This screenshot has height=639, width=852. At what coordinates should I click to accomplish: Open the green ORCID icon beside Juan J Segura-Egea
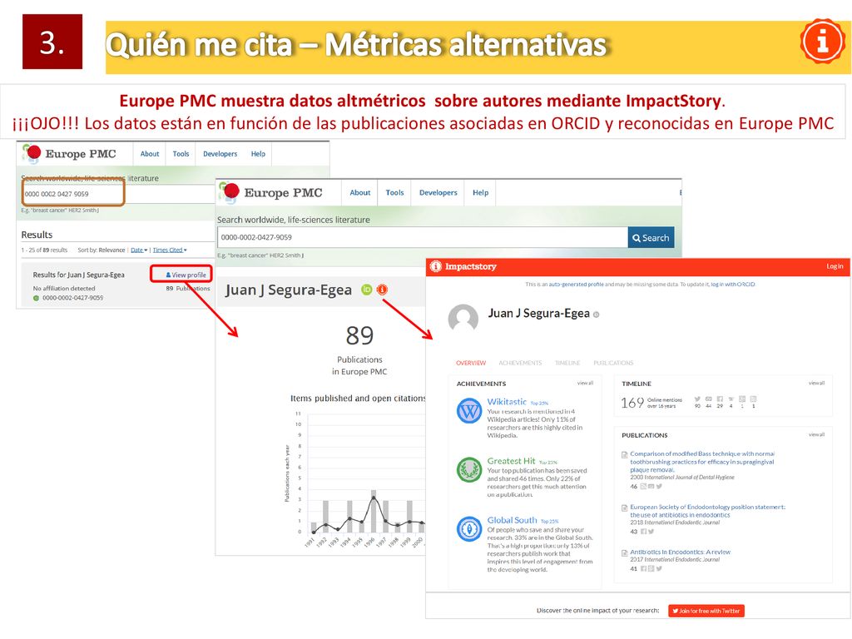(367, 290)
